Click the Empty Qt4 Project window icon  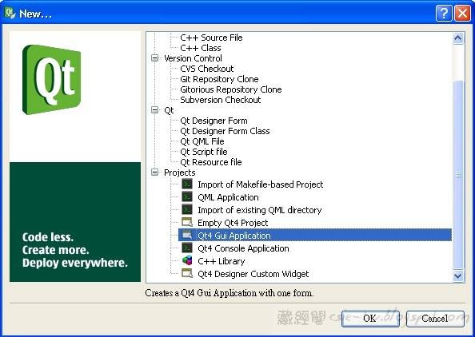(187, 222)
